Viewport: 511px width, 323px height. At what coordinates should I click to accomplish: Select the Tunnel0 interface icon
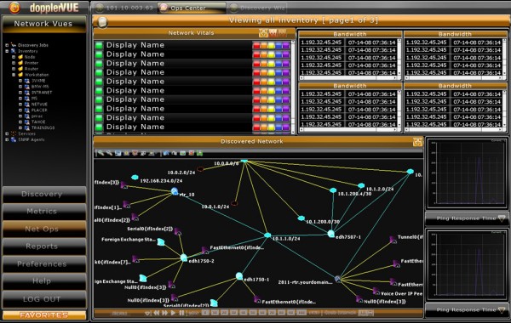[393, 240]
